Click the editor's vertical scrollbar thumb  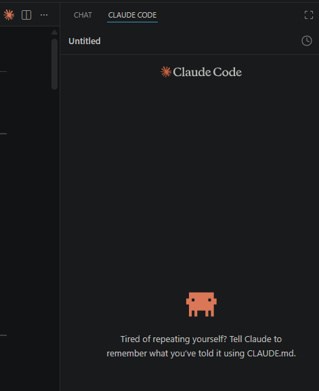coord(54,64)
